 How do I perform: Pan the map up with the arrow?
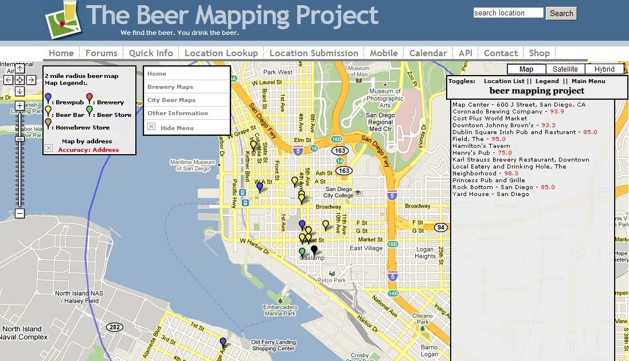coord(19,69)
